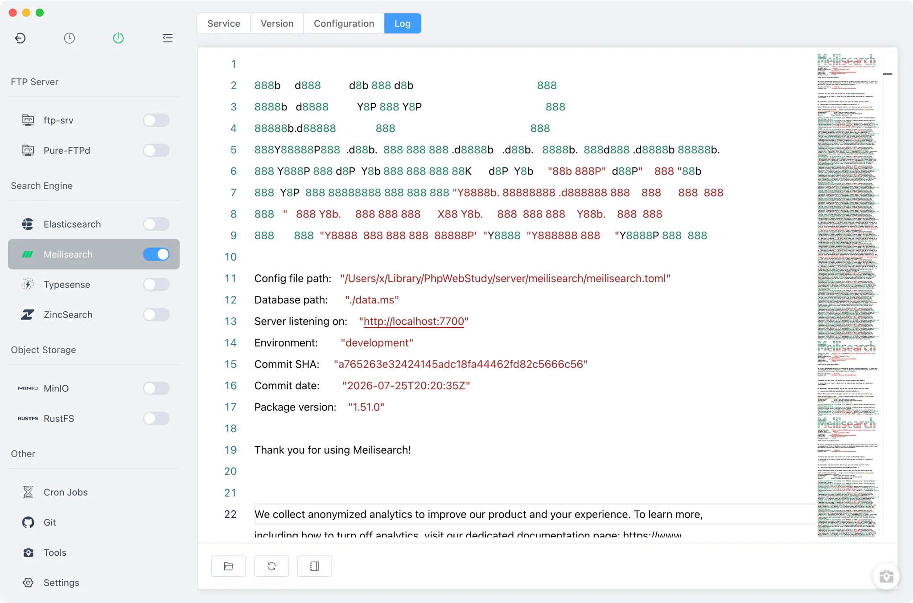Toggle the ftp-srv service switch
The height and width of the screenshot is (603, 913).
[x=156, y=120]
